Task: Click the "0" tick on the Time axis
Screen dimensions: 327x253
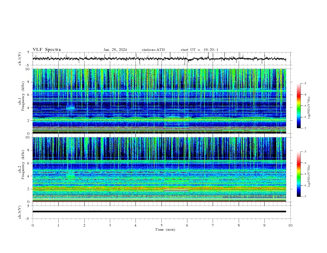Action: pos(33,225)
